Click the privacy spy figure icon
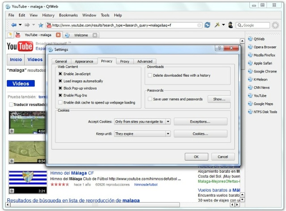 point(231,25)
